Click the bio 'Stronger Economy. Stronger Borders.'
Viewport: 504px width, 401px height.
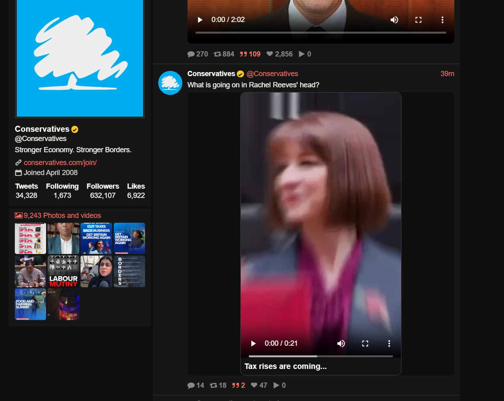tap(73, 150)
